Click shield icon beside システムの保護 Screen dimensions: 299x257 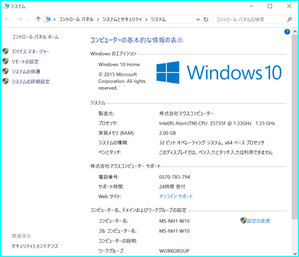[6, 71]
